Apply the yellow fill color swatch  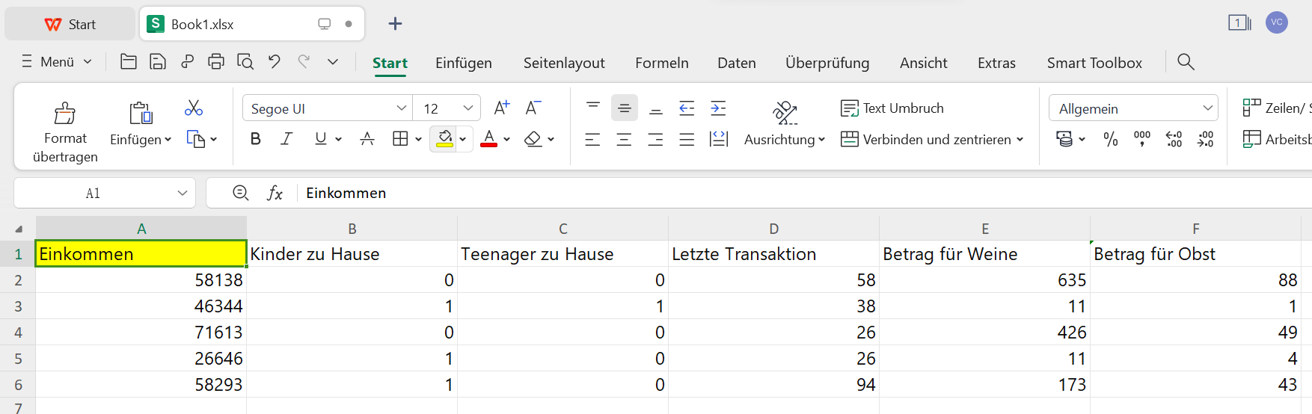[444, 139]
